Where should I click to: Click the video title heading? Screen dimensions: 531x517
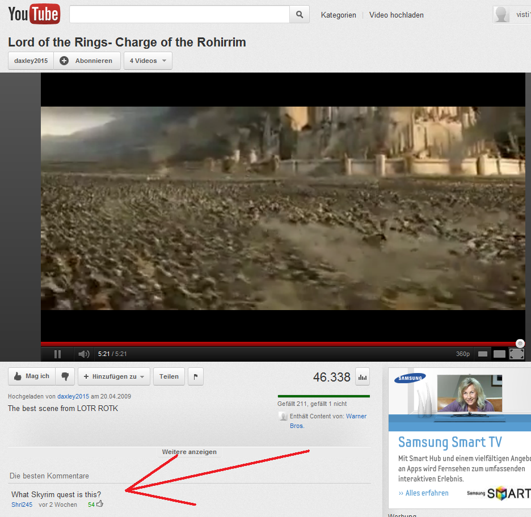pos(127,43)
